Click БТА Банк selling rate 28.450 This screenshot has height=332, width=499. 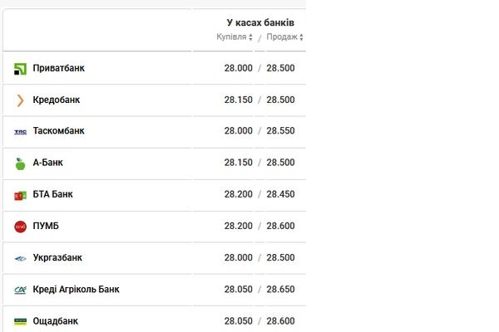click(280, 194)
